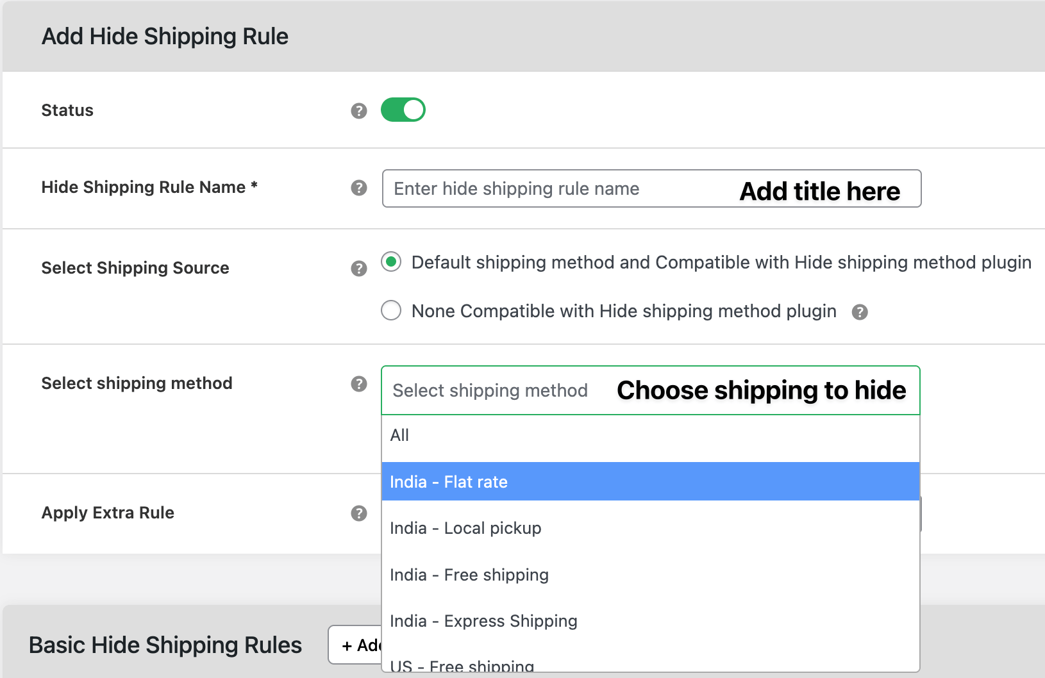This screenshot has width=1045, height=678.
Task: Open the Select Shipping Source help tooltip
Action: click(x=358, y=269)
